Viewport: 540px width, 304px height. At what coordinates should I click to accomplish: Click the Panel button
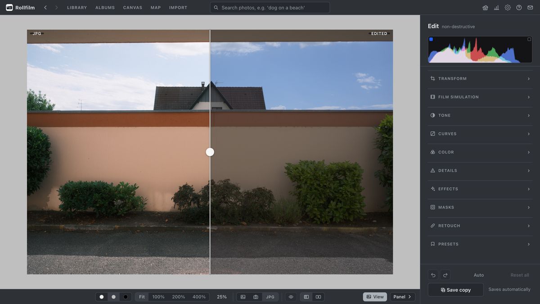(x=402, y=297)
